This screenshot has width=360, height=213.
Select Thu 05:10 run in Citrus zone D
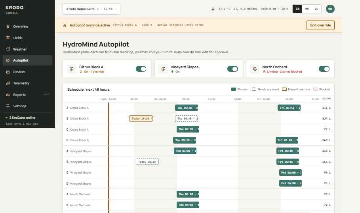[x=185, y=140]
